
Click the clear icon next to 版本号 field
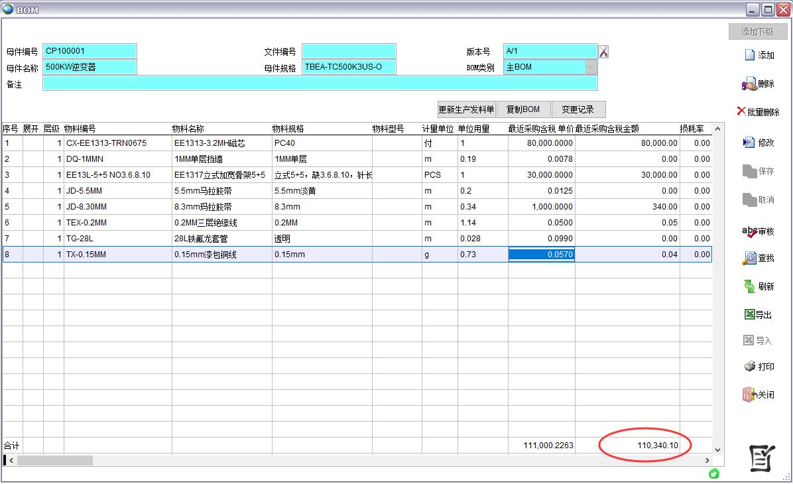coord(603,52)
